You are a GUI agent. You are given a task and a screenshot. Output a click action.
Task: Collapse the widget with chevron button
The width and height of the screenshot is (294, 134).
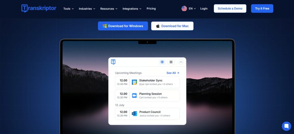(x=181, y=62)
